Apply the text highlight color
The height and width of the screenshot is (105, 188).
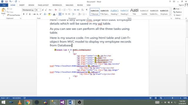[49, 14]
